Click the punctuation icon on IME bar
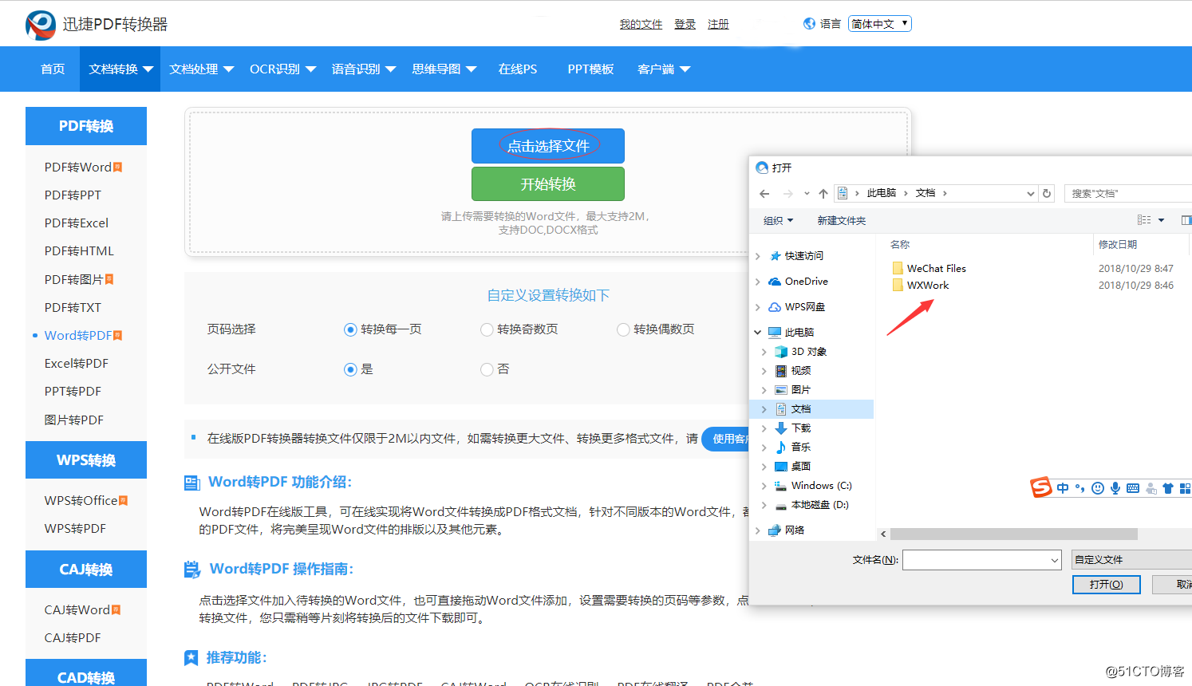Screen dimensions: 1192x686 tap(1080, 488)
